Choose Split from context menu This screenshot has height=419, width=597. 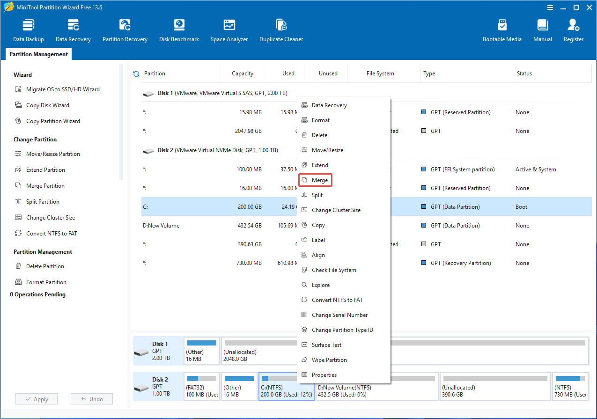[344, 195]
